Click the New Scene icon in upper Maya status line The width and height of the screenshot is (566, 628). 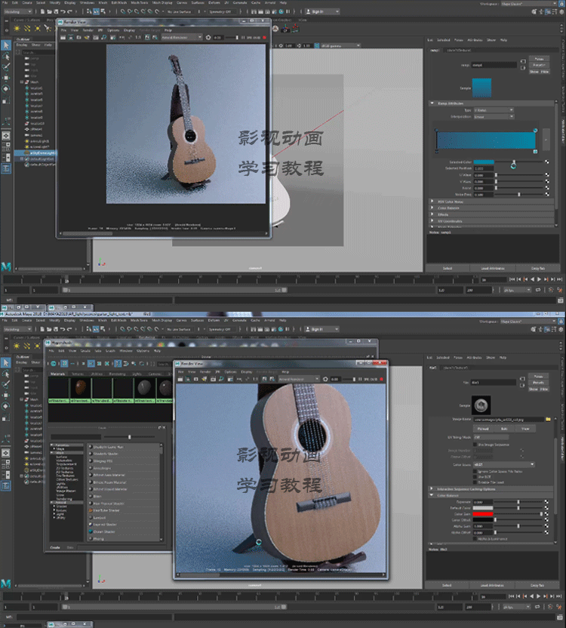coord(42,11)
